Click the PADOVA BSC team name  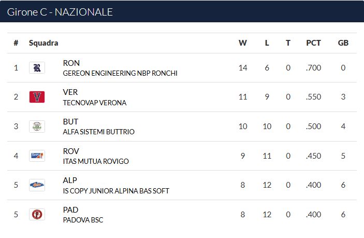coord(83,220)
